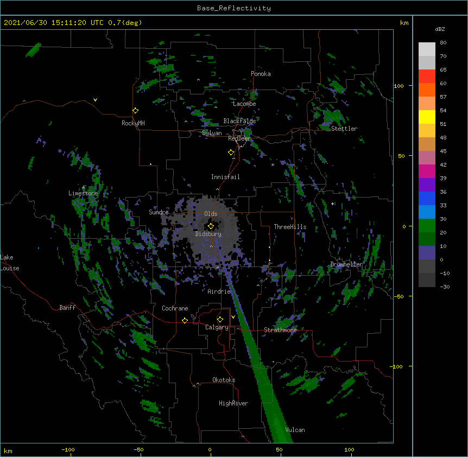This screenshot has width=468, height=457.
Task: Click the Drumheller label
Action: [346, 264]
